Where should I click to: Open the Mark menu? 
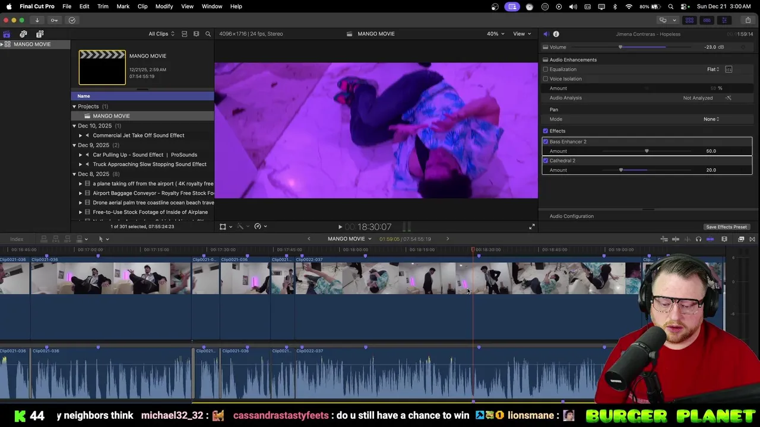[x=123, y=7]
